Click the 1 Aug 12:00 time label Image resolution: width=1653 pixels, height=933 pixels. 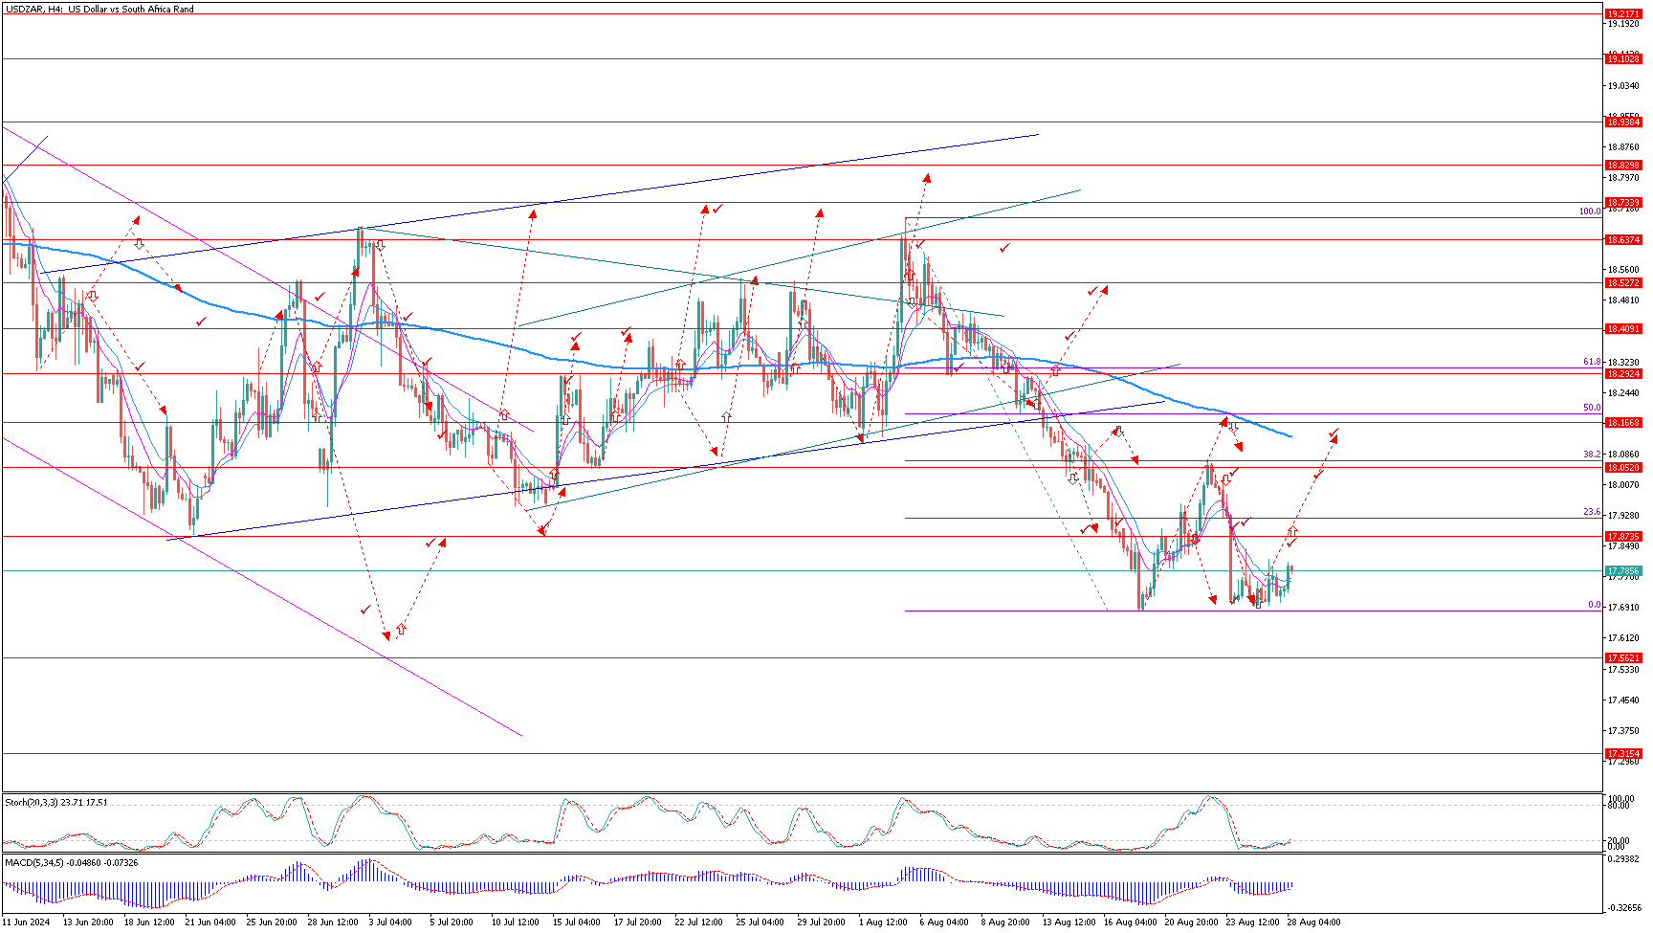point(883,922)
